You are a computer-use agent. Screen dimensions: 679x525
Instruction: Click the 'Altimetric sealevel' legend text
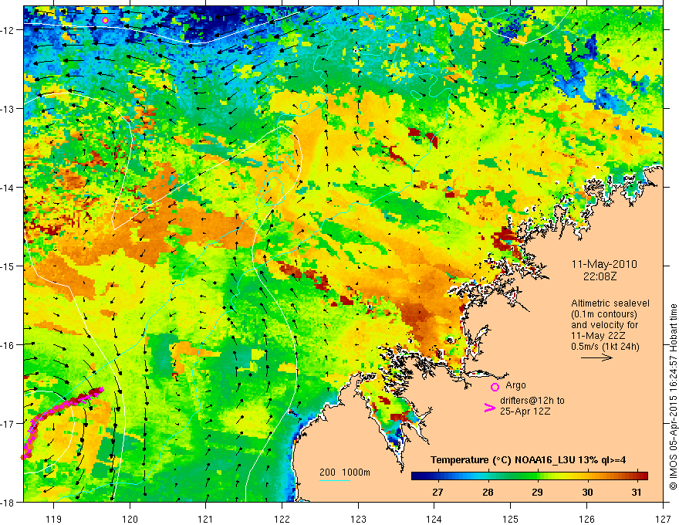[610, 303]
